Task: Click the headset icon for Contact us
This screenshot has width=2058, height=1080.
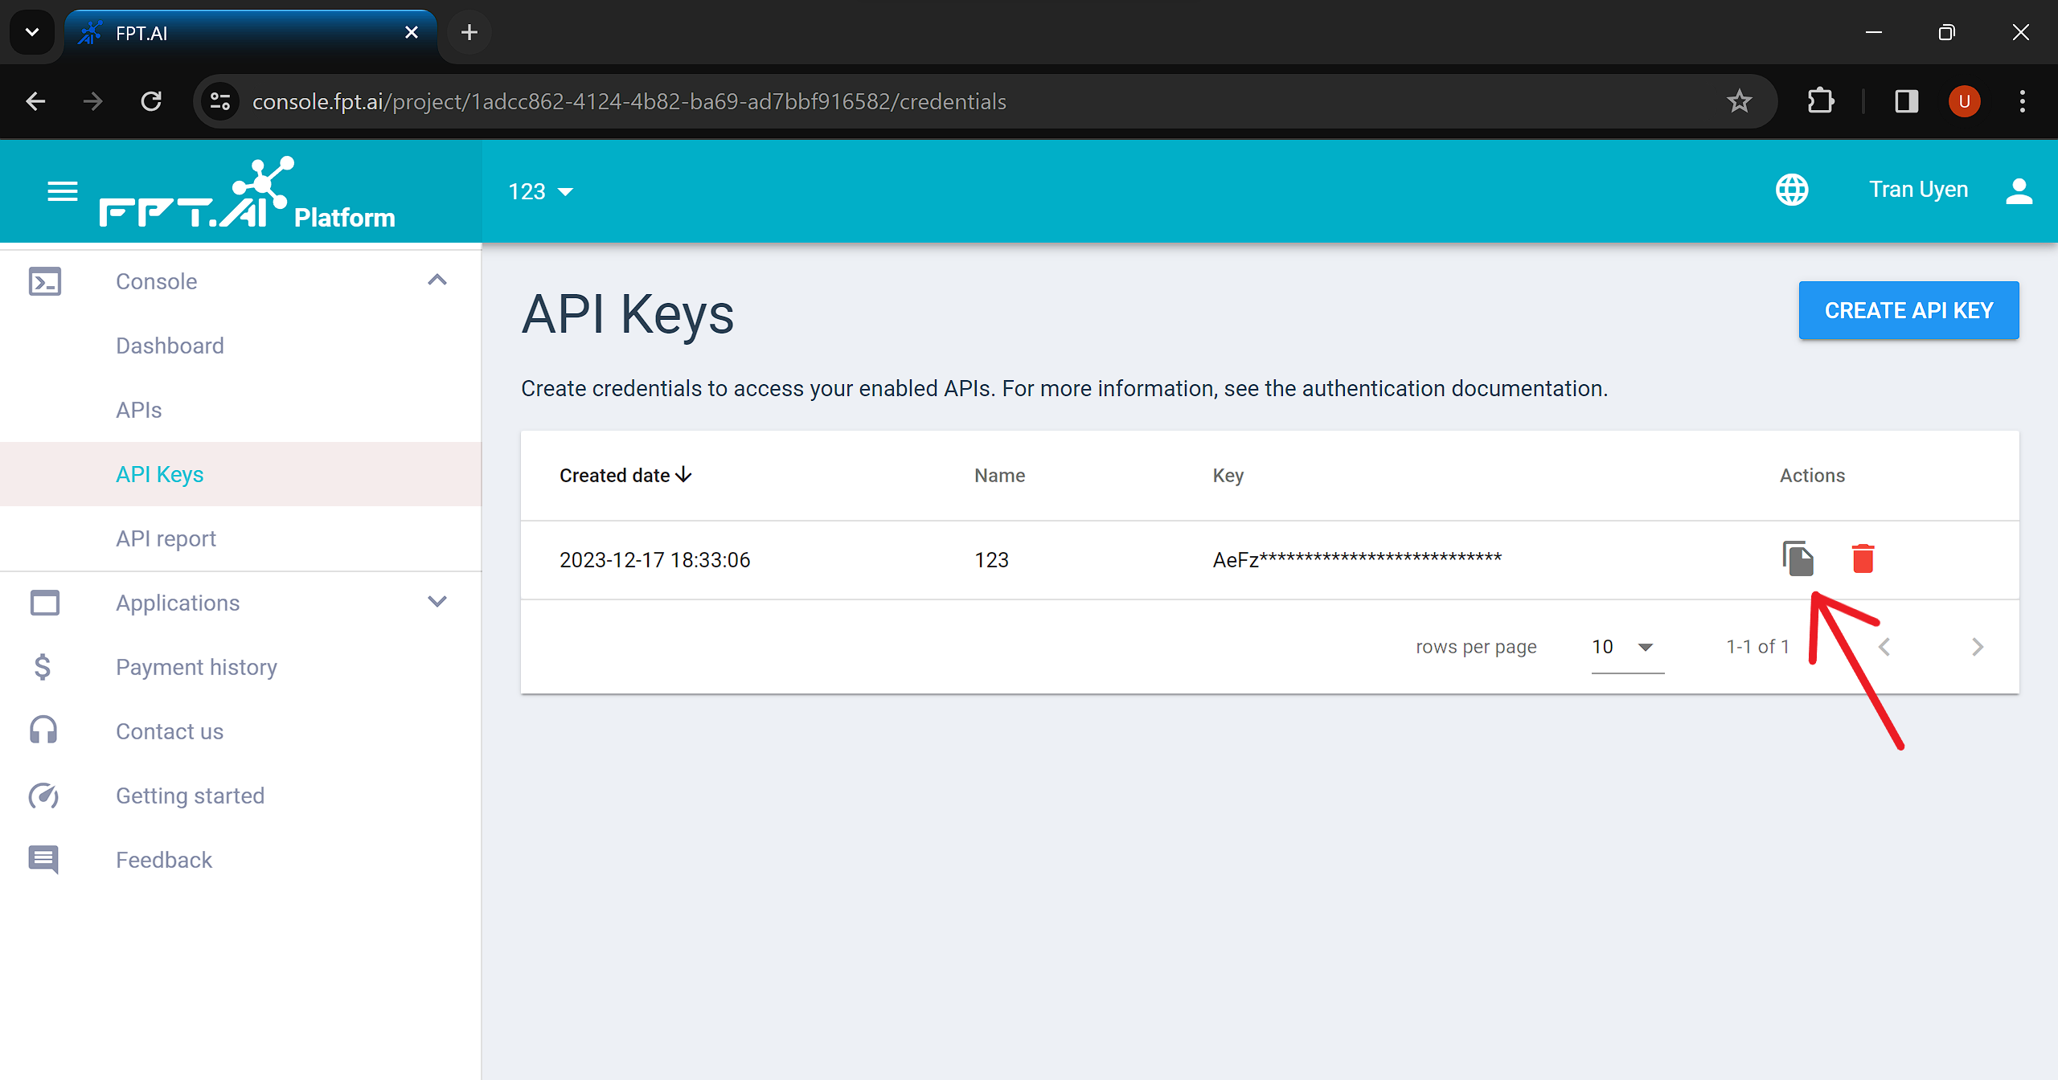Action: (43, 730)
